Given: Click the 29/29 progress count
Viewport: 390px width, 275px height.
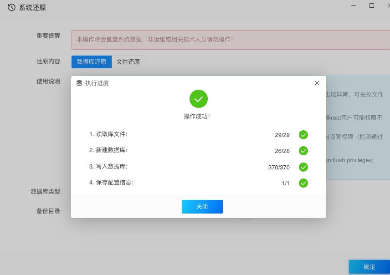Looking at the screenshot, I should tap(282, 135).
